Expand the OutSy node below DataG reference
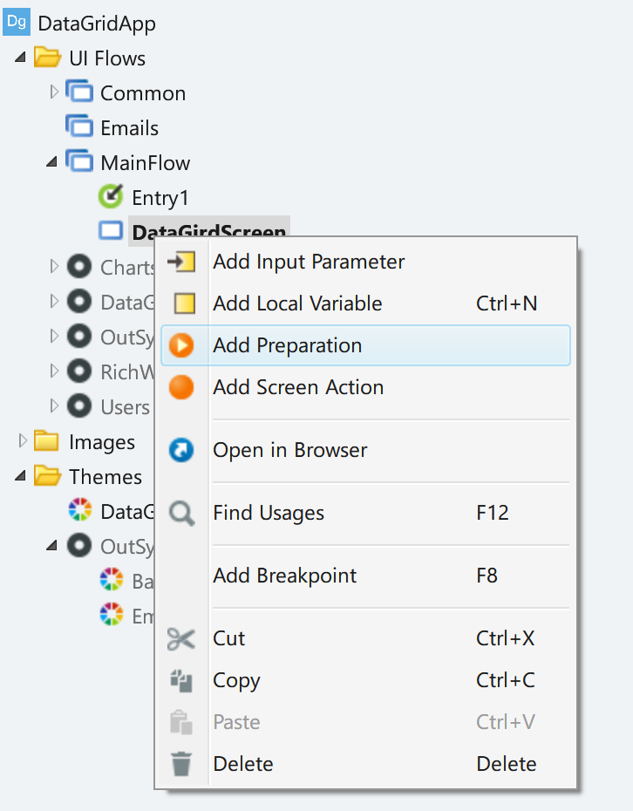This screenshot has width=633, height=811. point(54,337)
